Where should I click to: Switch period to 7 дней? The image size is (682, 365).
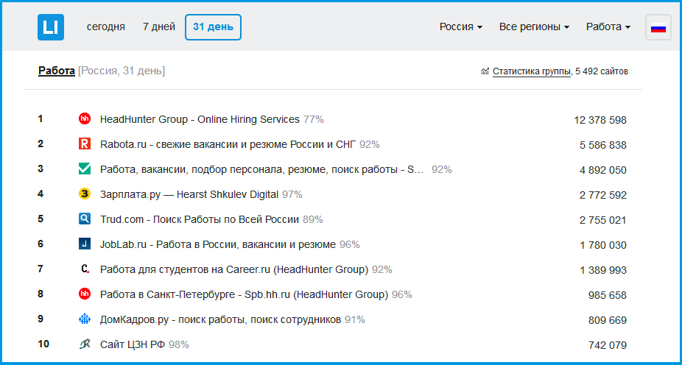pos(159,27)
